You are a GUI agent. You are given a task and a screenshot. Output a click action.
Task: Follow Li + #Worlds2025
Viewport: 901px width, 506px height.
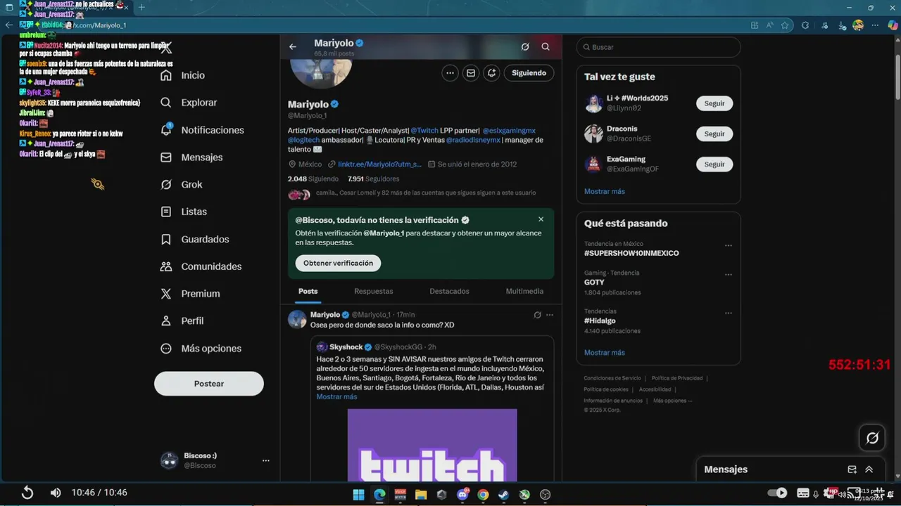[714, 103]
